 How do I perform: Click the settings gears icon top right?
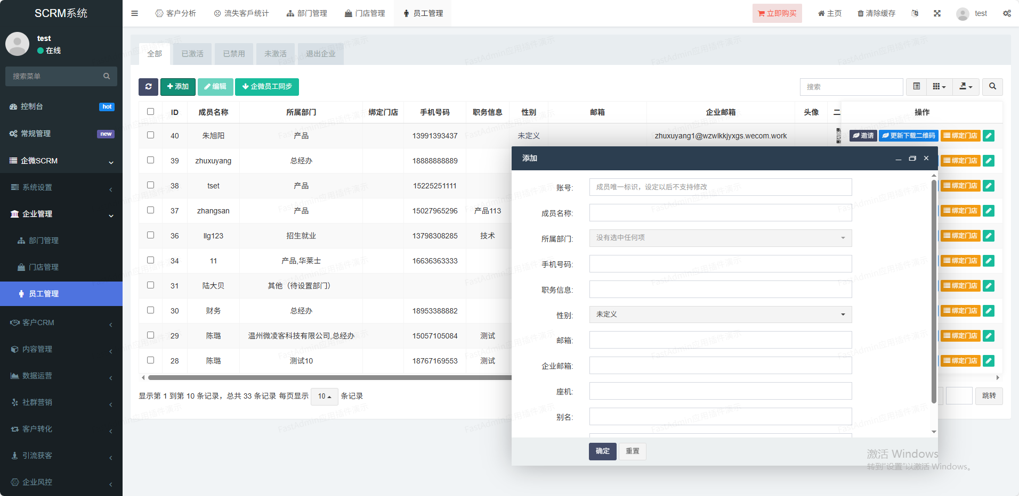(1007, 13)
